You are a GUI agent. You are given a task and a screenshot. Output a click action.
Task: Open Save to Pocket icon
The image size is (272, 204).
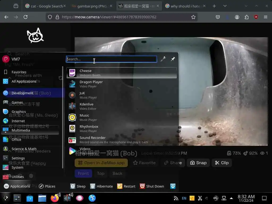click(218, 17)
